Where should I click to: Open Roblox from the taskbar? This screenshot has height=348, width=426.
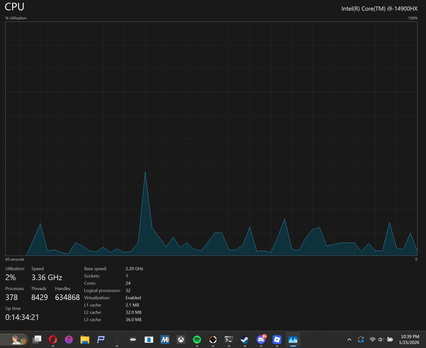coord(277,339)
